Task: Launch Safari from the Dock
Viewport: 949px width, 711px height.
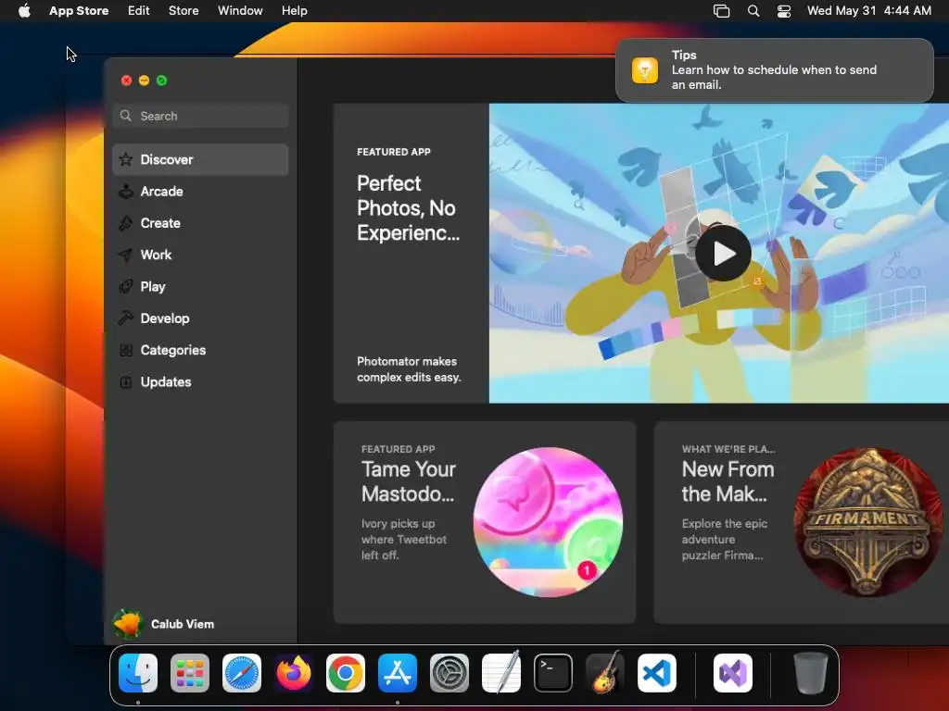Action: (x=242, y=673)
